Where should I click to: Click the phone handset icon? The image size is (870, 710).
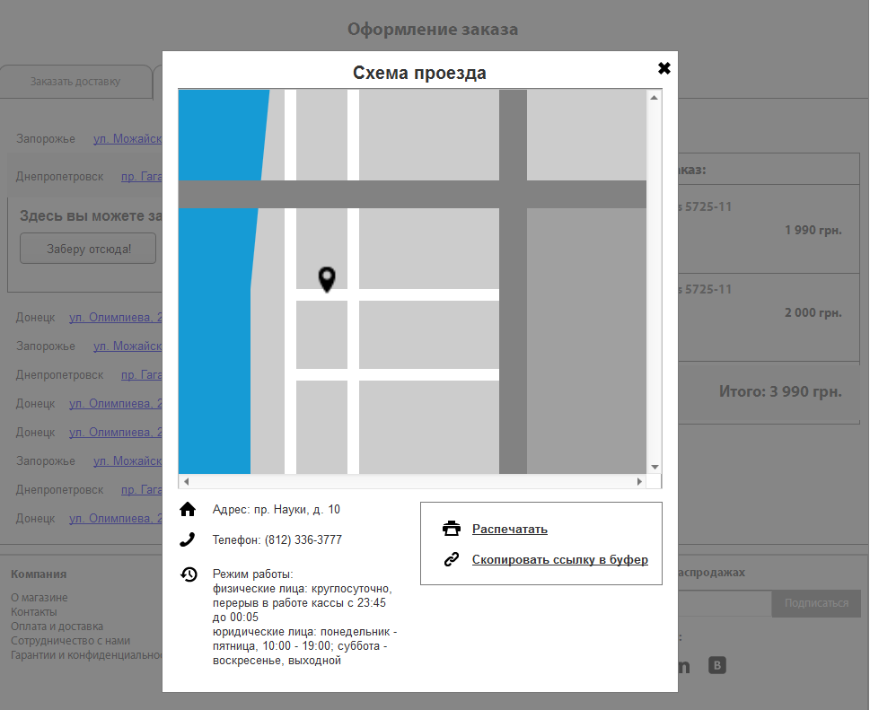(x=188, y=539)
